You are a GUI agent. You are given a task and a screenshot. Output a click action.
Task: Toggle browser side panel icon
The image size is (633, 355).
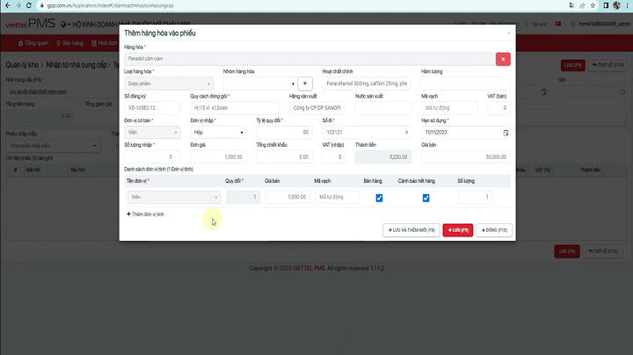click(606, 5)
